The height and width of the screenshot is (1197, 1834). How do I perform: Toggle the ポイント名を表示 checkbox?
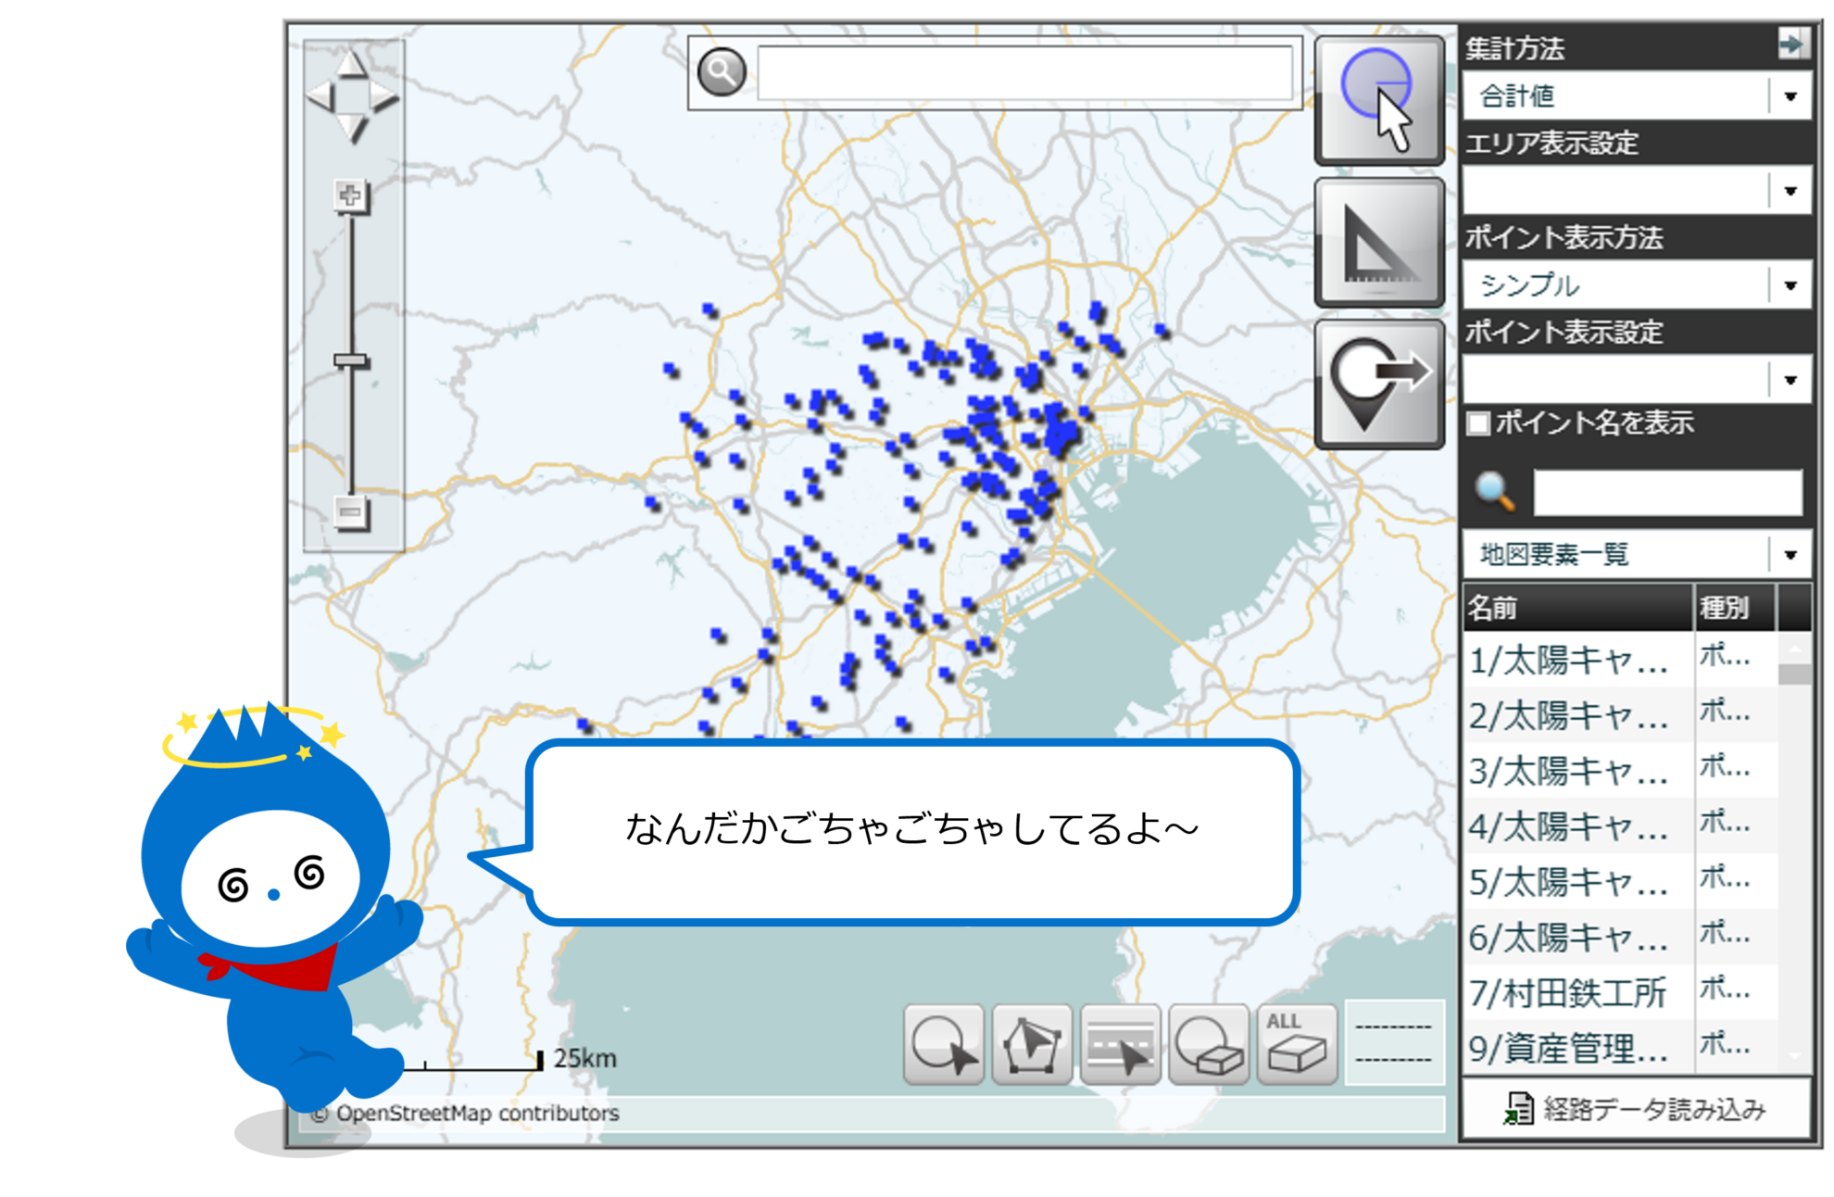pos(1478,423)
